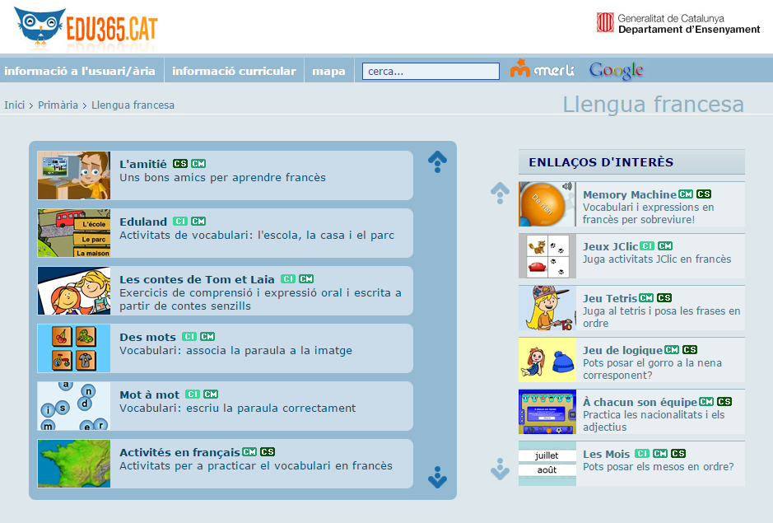The image size is (773, 523).
Task: Click the Google logo icon
Action: 616,71
